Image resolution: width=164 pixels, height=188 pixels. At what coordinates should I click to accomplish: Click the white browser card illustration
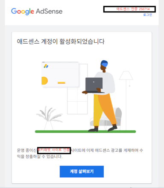click(x=60, y=74)
